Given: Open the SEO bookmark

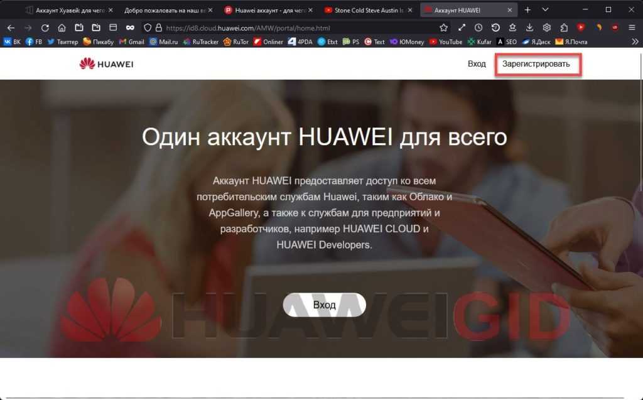Looking at the screenshot, I should pos(507,42).
